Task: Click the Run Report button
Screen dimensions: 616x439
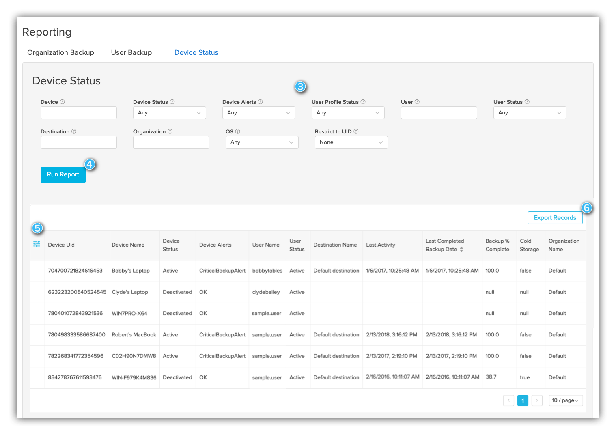Action: [x=63, y=174]
